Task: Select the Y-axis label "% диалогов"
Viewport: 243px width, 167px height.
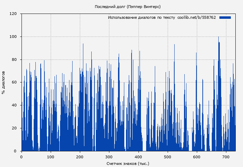Action: [x=3, y=82]
